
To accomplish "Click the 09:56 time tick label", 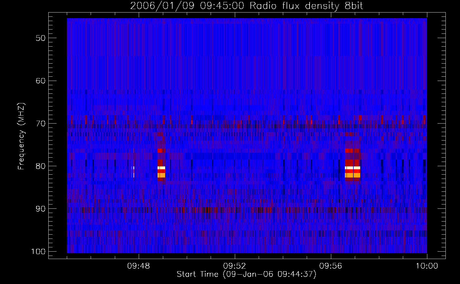I will click(x=331, y=266).
